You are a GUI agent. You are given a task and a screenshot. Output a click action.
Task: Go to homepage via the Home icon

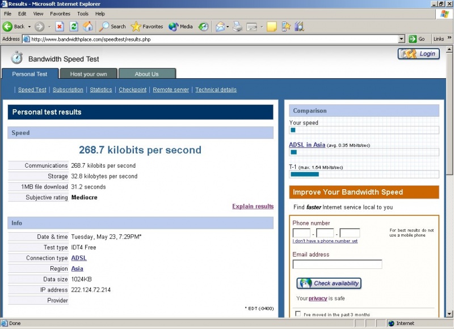(89, 27)
